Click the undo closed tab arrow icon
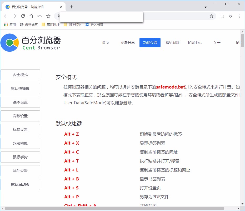 pyautogui.click(x=40, y=16)
